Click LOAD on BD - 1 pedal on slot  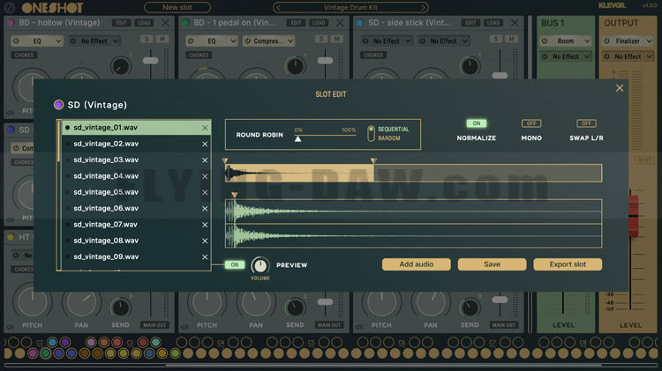319,23
